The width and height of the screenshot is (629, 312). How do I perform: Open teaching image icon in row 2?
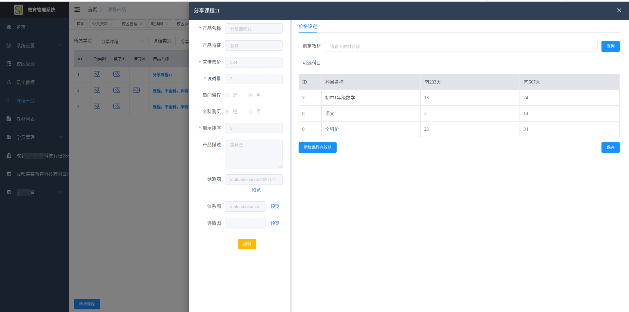(117, 90)
